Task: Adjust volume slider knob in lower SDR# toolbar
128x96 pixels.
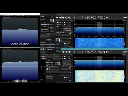Action: click(74, 52)
